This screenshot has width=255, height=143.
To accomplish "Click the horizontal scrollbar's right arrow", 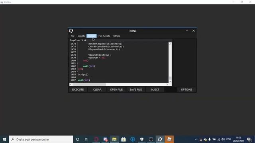I will click(167, 84).
